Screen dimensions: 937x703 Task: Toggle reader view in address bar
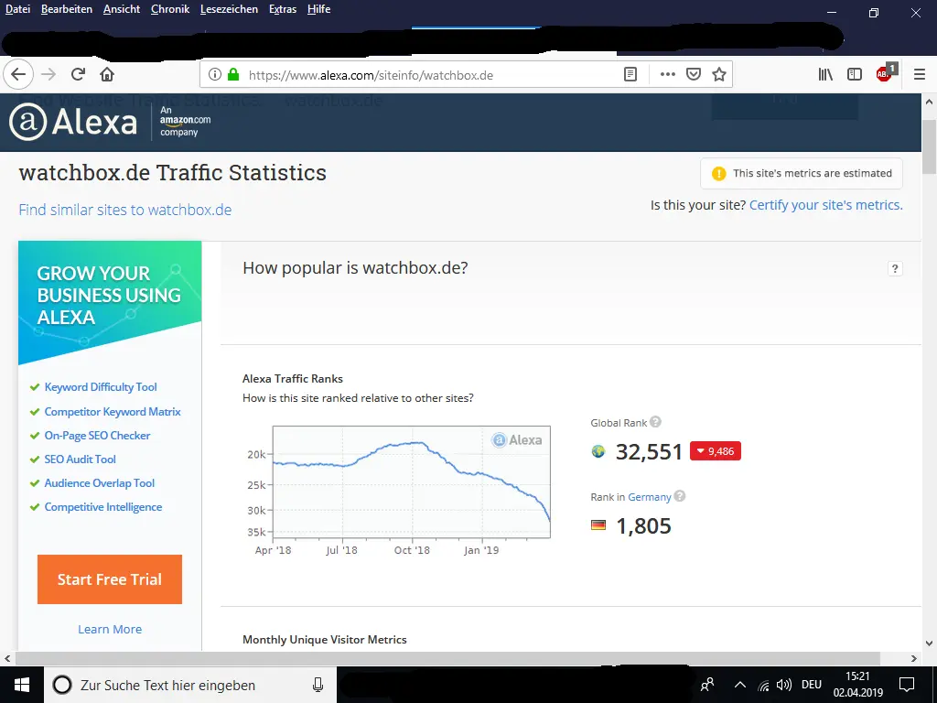[630, 75]
